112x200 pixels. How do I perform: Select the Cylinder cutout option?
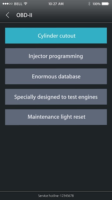point(56,36)
